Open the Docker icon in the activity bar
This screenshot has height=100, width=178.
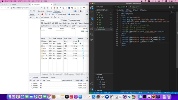click(x=92, y=39)
